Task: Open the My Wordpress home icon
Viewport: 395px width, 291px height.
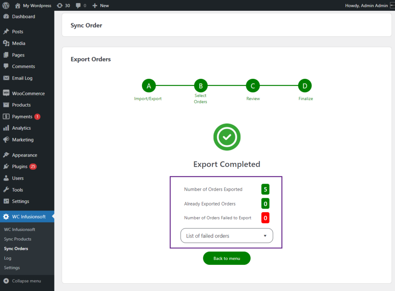Action: click(18, 5)
